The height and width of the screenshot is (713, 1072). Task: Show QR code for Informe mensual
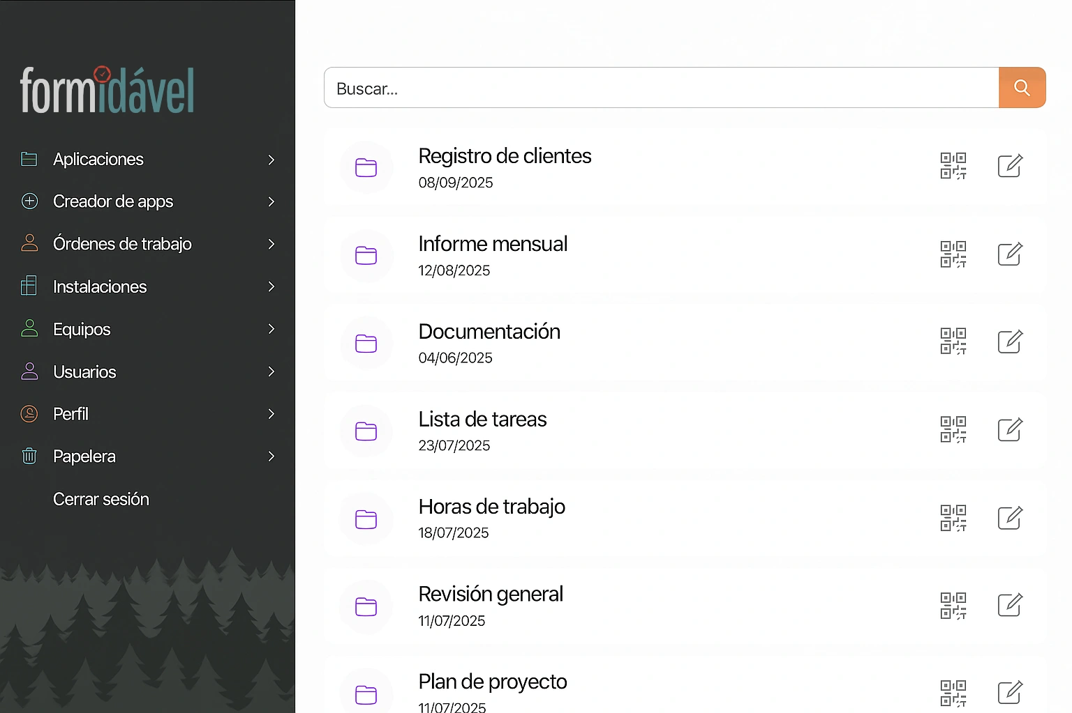click(953, 254)
